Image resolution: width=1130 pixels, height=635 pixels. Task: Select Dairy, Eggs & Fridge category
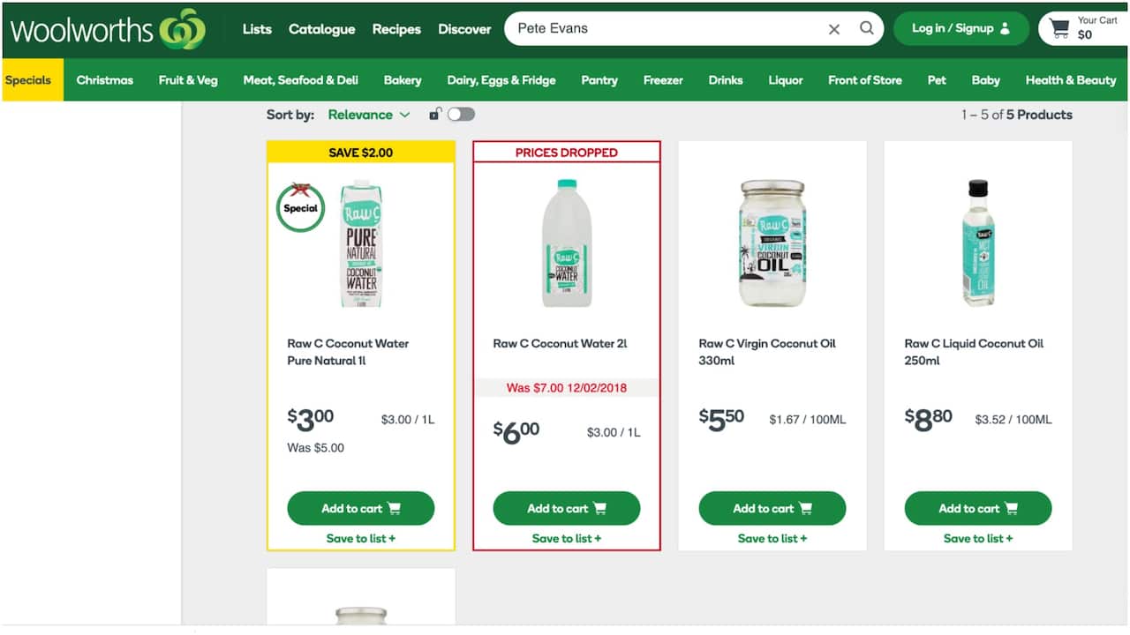pos(501,80)
